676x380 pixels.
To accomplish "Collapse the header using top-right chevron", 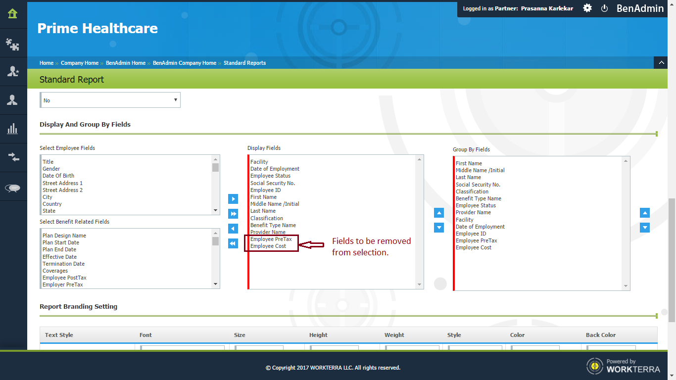I will click(661, 63).
